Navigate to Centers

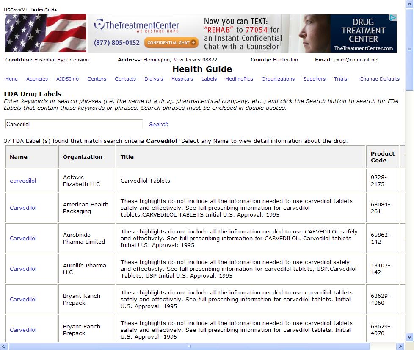point(97,79)
